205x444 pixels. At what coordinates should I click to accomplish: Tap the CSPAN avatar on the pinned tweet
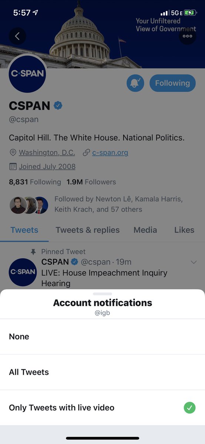pos(23,272)
